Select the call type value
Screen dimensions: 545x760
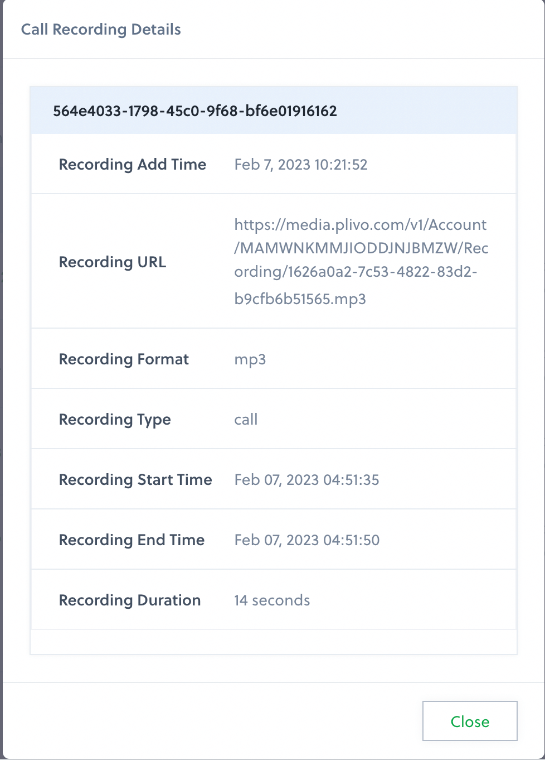point(246,419)
